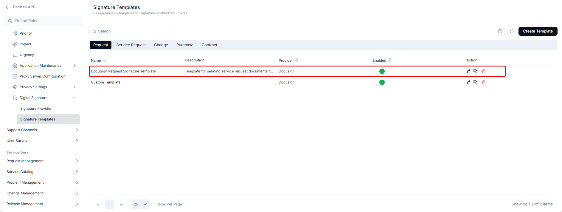Click the Create Template button
The image size is (562, 212).
[x=538, y=31]
